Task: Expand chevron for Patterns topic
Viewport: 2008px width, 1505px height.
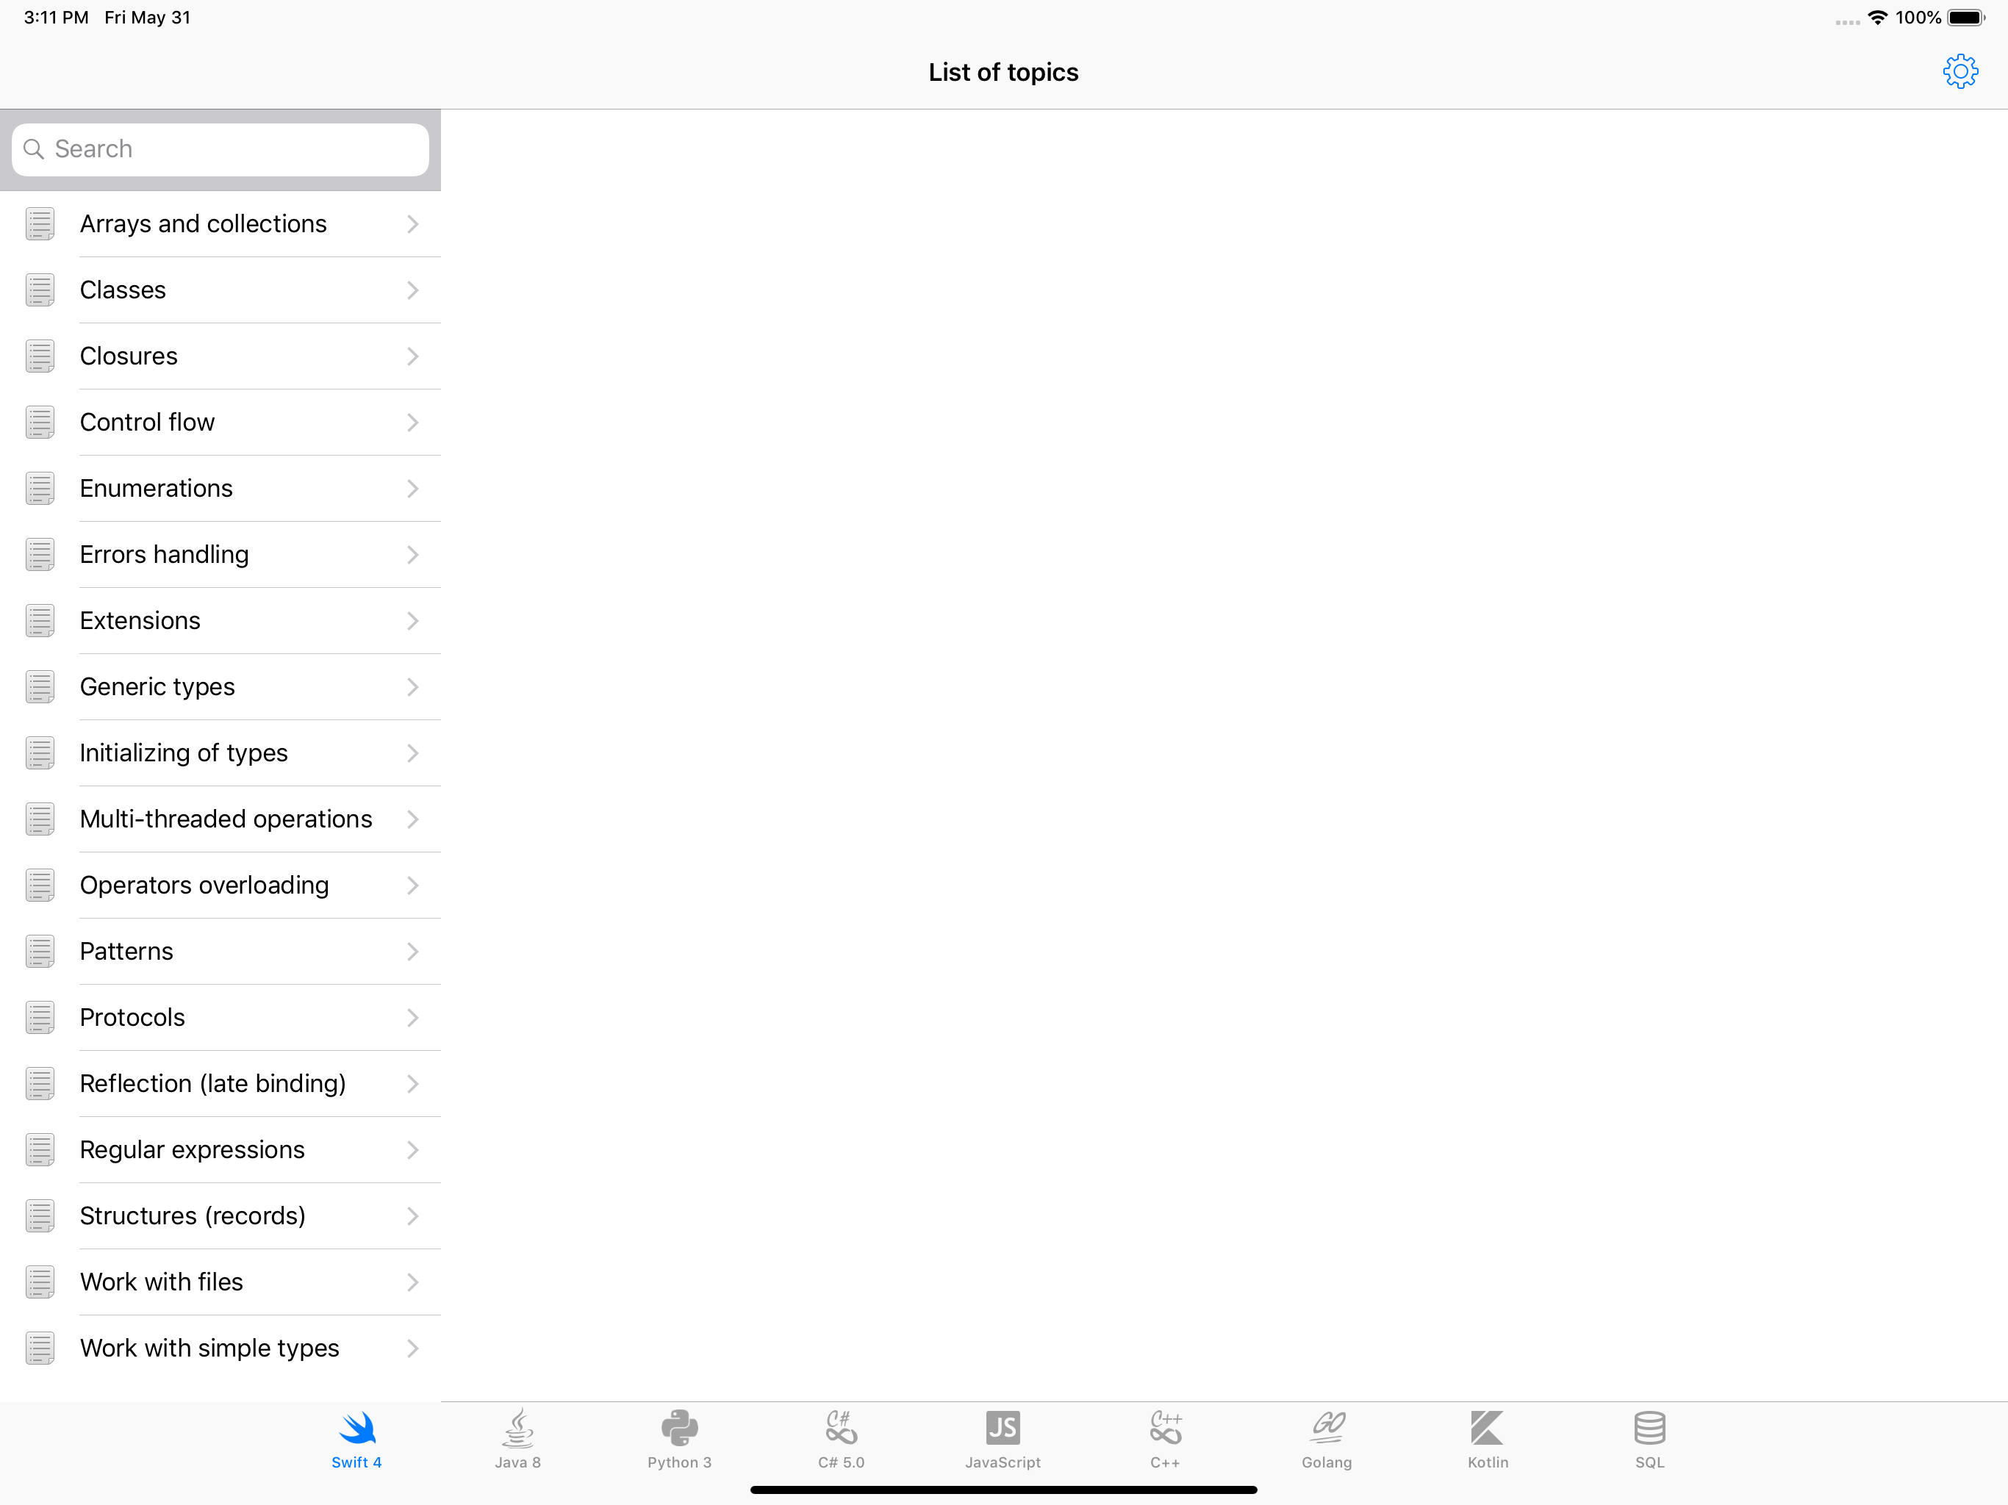Action: point(412,952)
